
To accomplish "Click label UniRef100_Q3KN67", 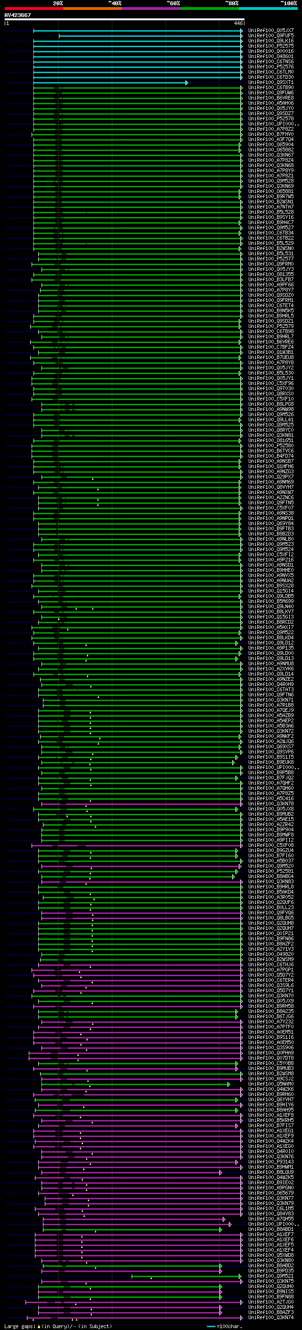I will (271, 155).
